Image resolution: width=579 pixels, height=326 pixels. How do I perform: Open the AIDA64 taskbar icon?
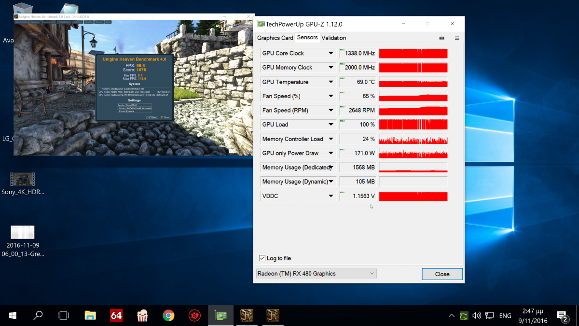116,315
